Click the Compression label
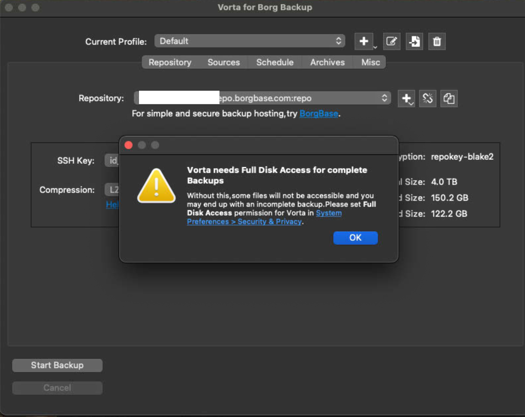Screen dimensions: 525x417 point(67,190)
